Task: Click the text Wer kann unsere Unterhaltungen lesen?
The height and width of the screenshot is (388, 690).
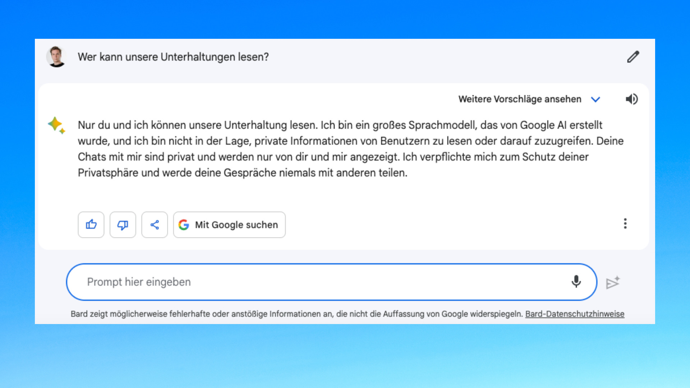Action: pyautogui.click(x=173, y=57)
